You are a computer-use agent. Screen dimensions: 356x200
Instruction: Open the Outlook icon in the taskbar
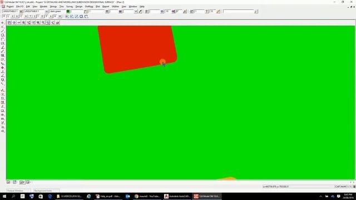click(x=128, y=196)
